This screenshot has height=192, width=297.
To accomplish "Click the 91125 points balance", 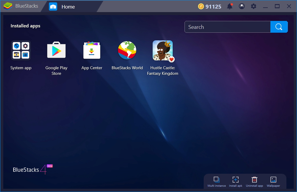I will point(213,6).
